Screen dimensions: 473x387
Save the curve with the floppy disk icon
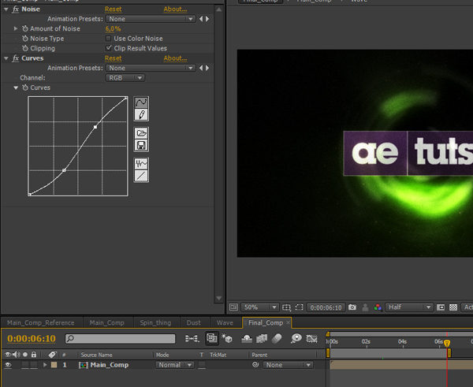141,145
